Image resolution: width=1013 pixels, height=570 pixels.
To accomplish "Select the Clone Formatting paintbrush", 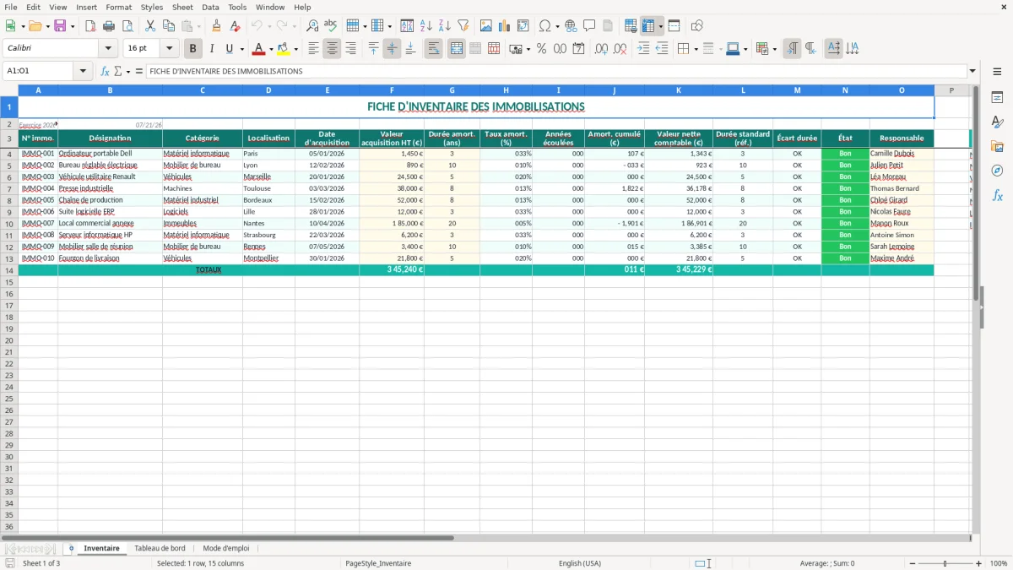I will coord(216,26).
